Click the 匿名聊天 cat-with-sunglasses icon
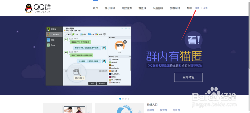This screenshot has height=113, width=250. [x=76, y=72]
